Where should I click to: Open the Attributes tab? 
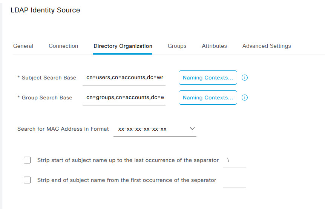point(214,46)
